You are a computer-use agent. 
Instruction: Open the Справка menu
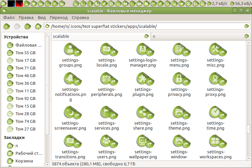click(x=80, y=18)
